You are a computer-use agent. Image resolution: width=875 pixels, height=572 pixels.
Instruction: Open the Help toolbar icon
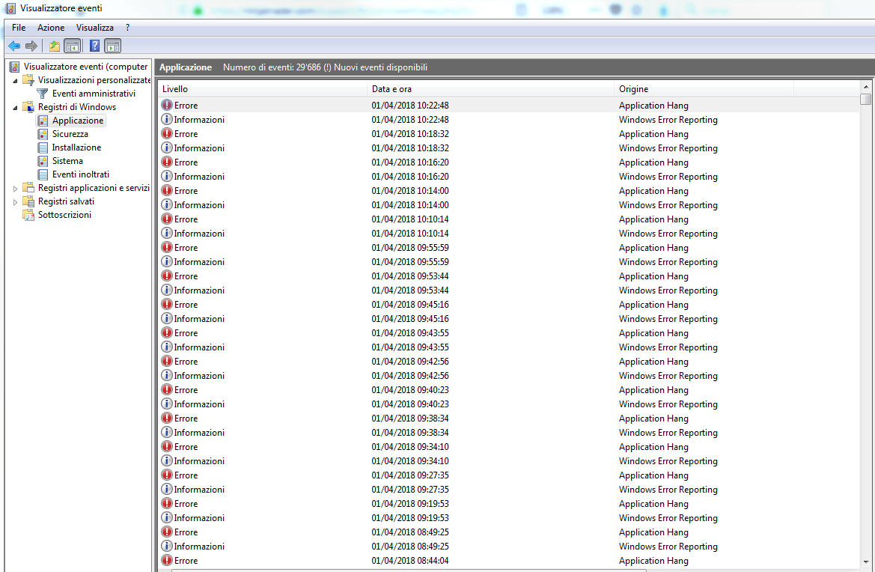(x=95, y=46)
